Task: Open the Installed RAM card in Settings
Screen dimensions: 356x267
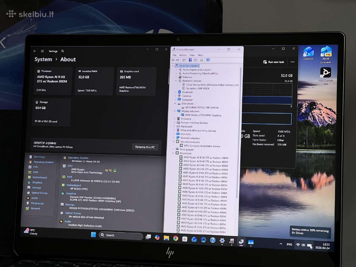Action: point(94,81)
